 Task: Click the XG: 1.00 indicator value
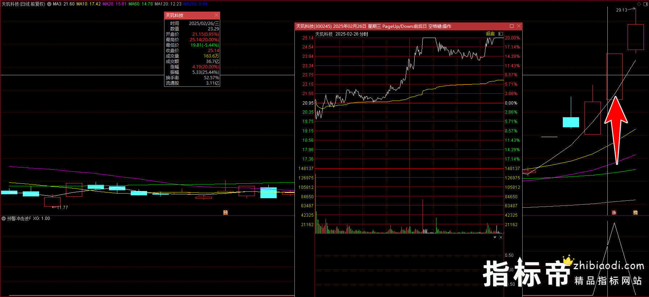[42, 218]
